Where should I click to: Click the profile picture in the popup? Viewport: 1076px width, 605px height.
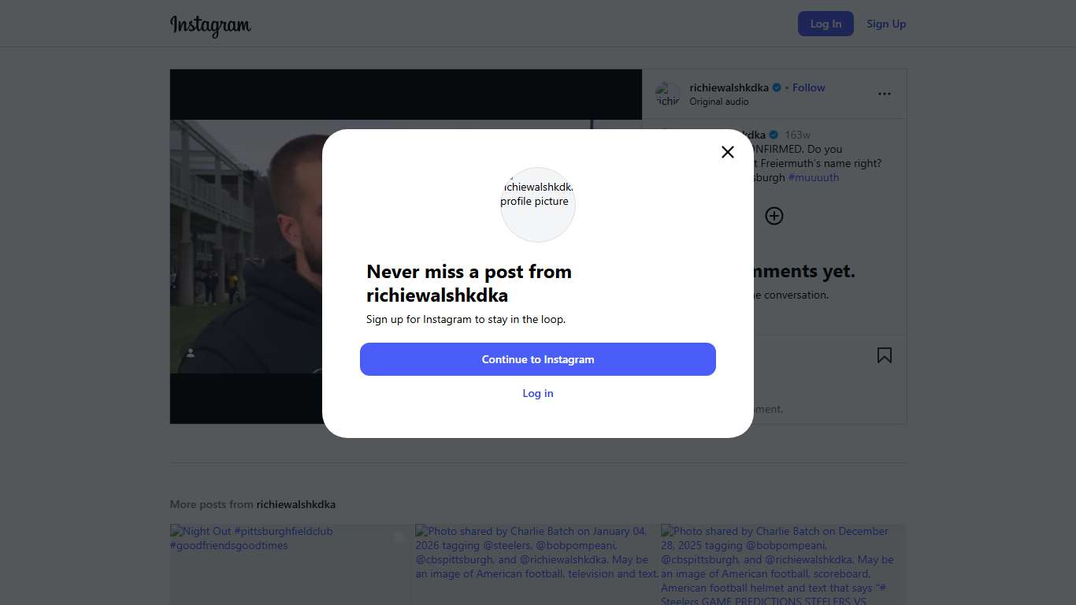[538, 204]
